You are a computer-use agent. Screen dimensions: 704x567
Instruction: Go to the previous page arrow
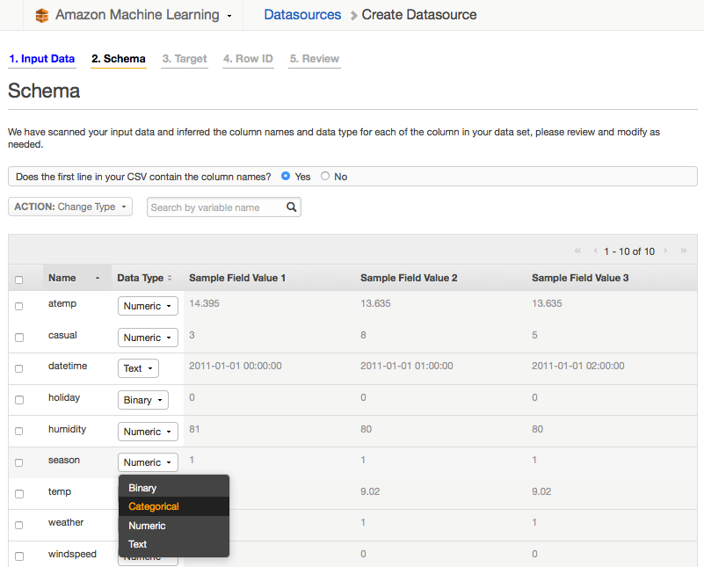(595, 251)
